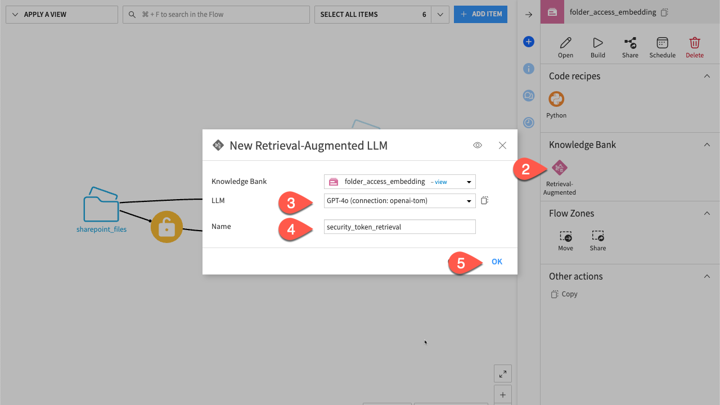The height and width of the screenshot is (405, 720).
Task: Delete the folder_access_embedding item
Action: pos(694,46)
